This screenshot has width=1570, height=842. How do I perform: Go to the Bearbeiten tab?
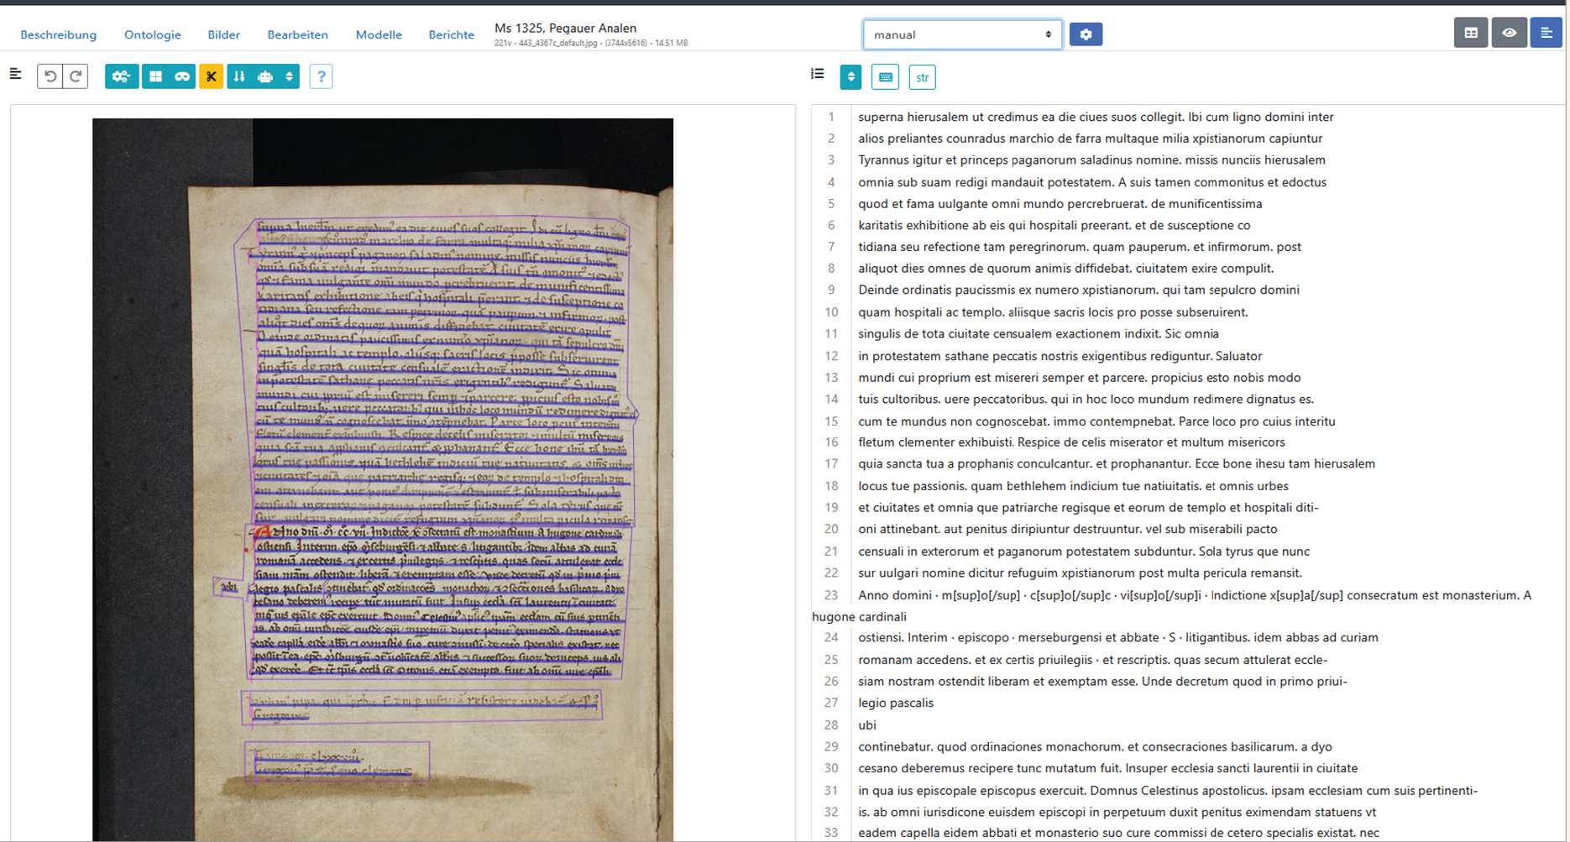click(298, 34)
